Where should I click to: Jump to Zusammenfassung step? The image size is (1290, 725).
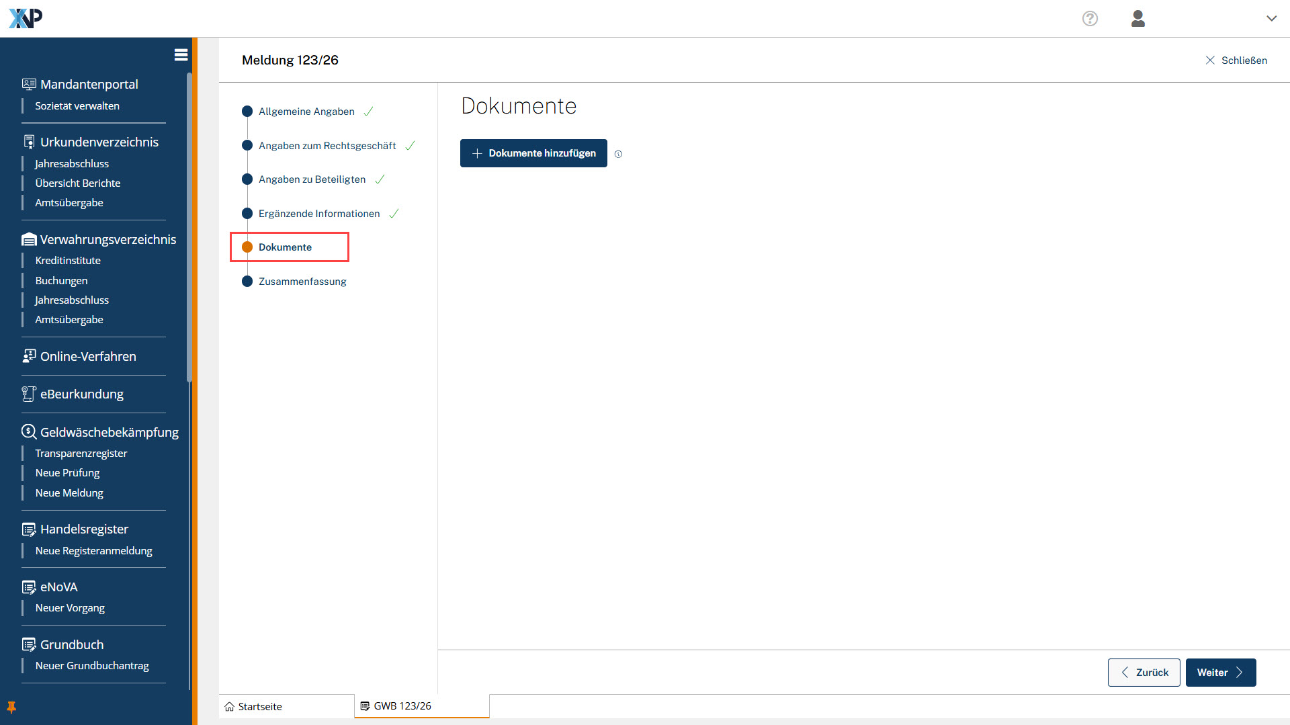(302, 282)
